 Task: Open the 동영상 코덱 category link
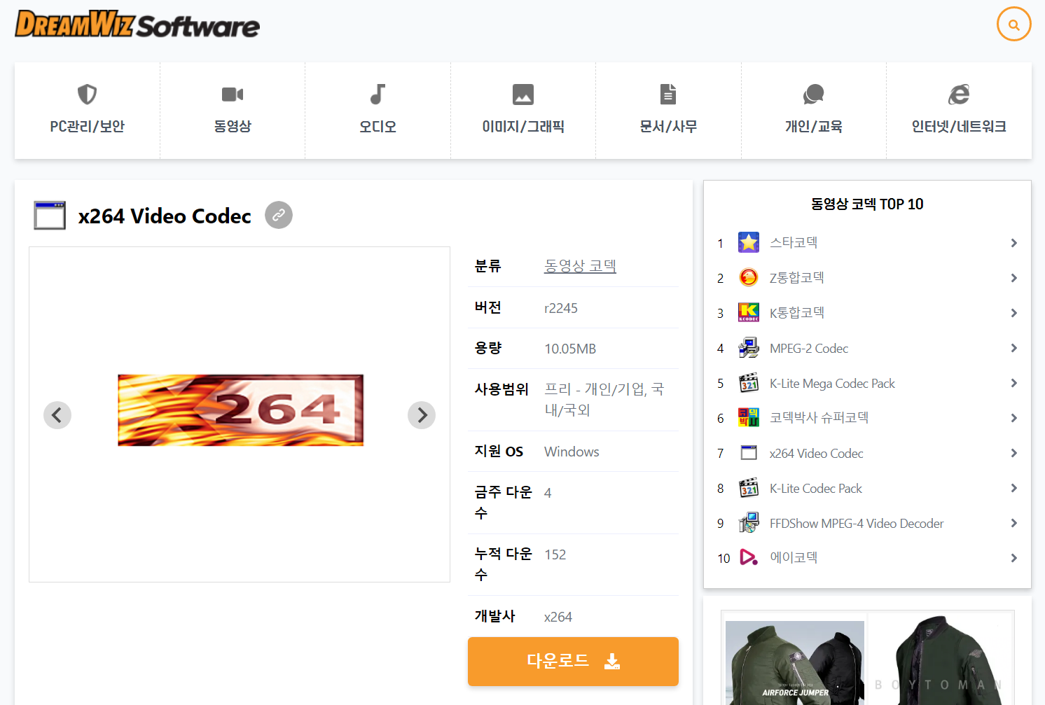pos(580,266)
